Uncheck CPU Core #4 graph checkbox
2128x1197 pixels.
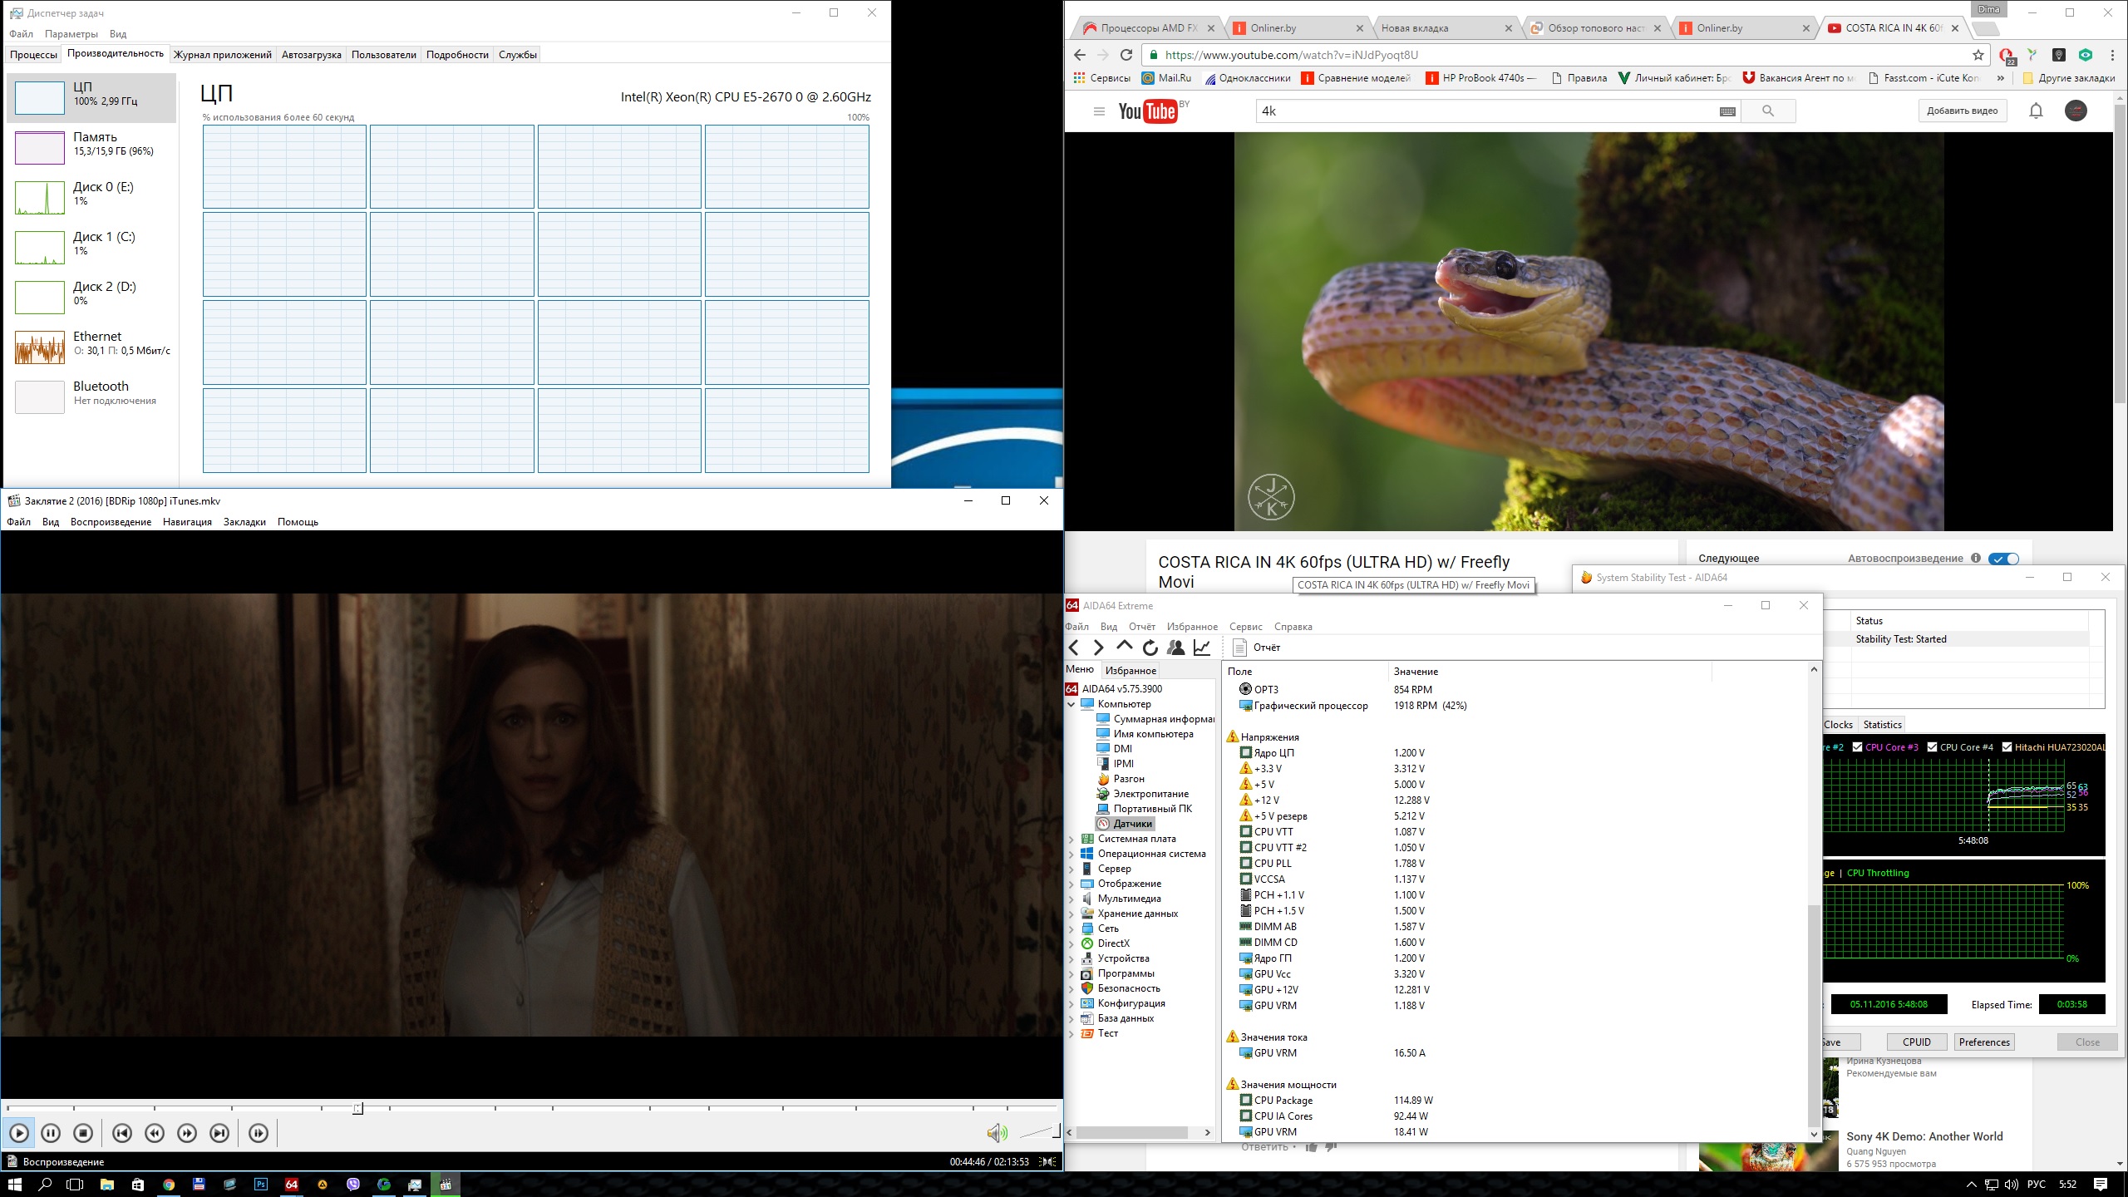[x=1932, y=747]
